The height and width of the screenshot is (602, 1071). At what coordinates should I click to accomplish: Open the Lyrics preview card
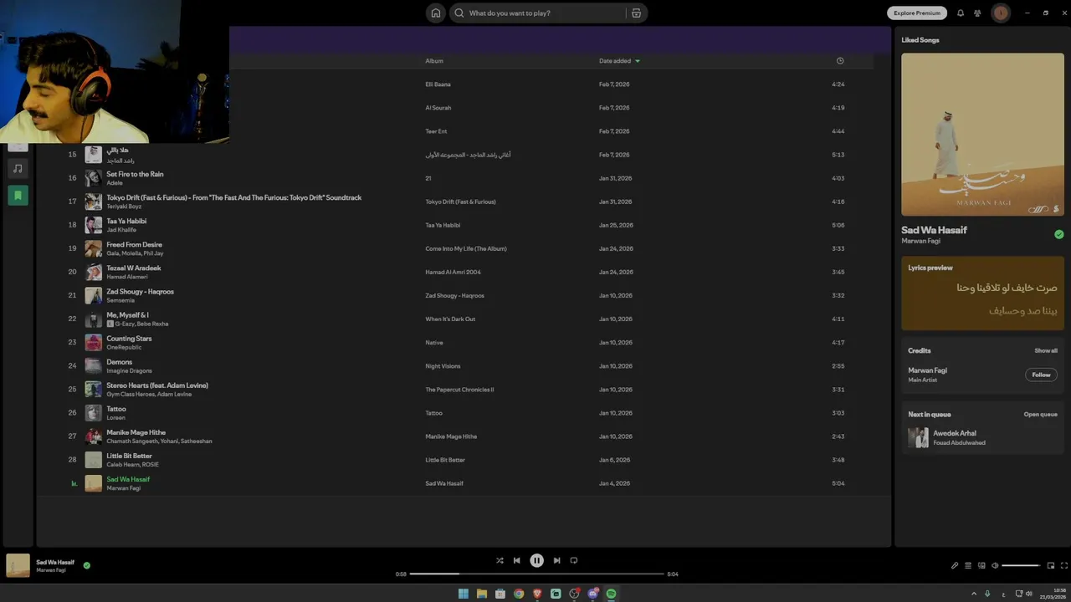982,293
